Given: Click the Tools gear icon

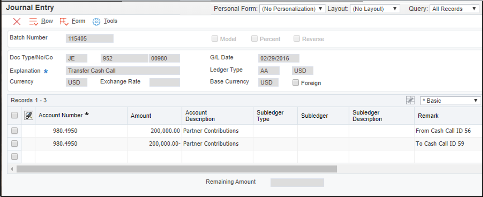Looking at the screenshot, I should [96, 22].
